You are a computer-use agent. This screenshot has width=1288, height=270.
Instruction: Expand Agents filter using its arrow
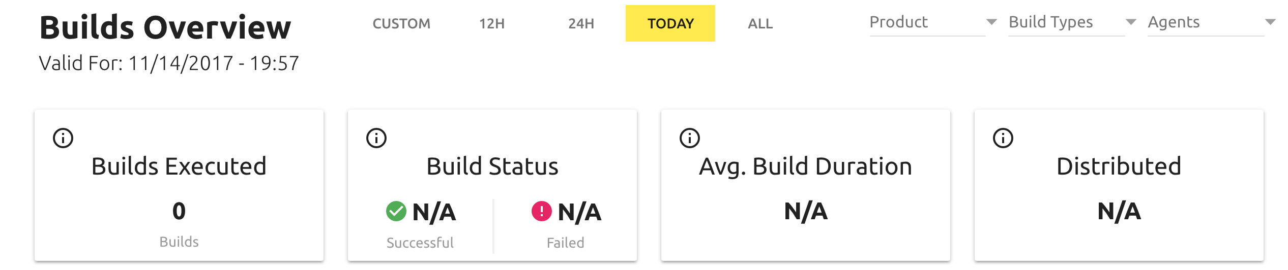point(1270,22)
